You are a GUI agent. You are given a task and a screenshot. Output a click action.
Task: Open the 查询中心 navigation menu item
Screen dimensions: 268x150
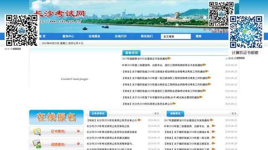coord(68,36)
